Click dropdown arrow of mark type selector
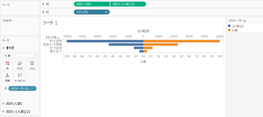This screenshot has width=263, height=117. coord(35,56)
